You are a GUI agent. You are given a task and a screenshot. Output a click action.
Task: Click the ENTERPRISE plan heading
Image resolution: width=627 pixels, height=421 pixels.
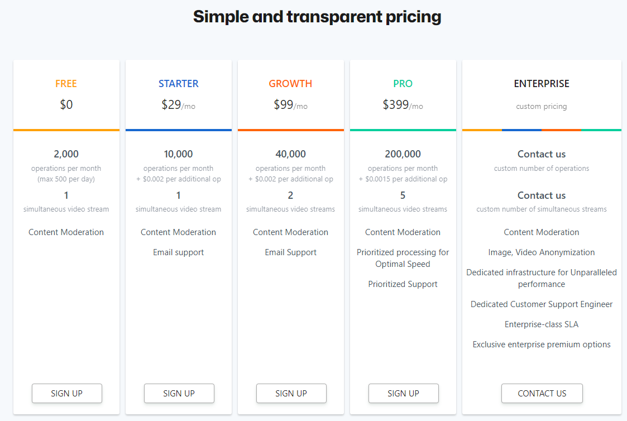[x=542, y=84]
